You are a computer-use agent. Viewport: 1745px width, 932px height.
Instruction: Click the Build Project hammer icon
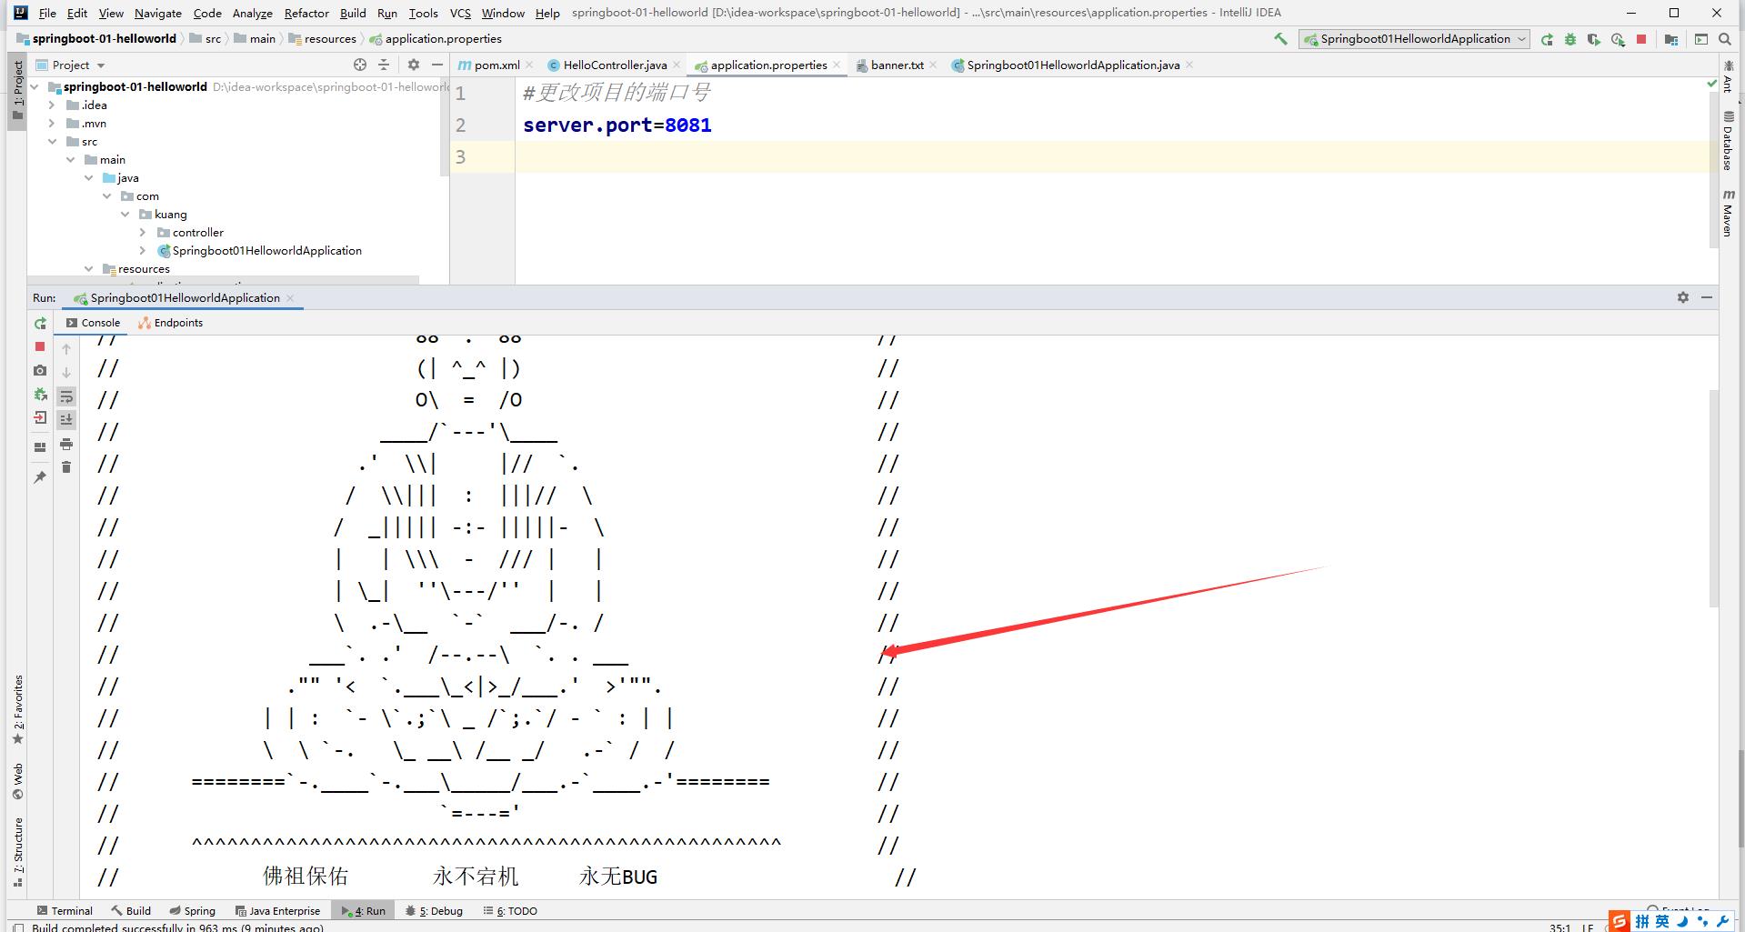pyautogui.click(x=1280, y=39)
